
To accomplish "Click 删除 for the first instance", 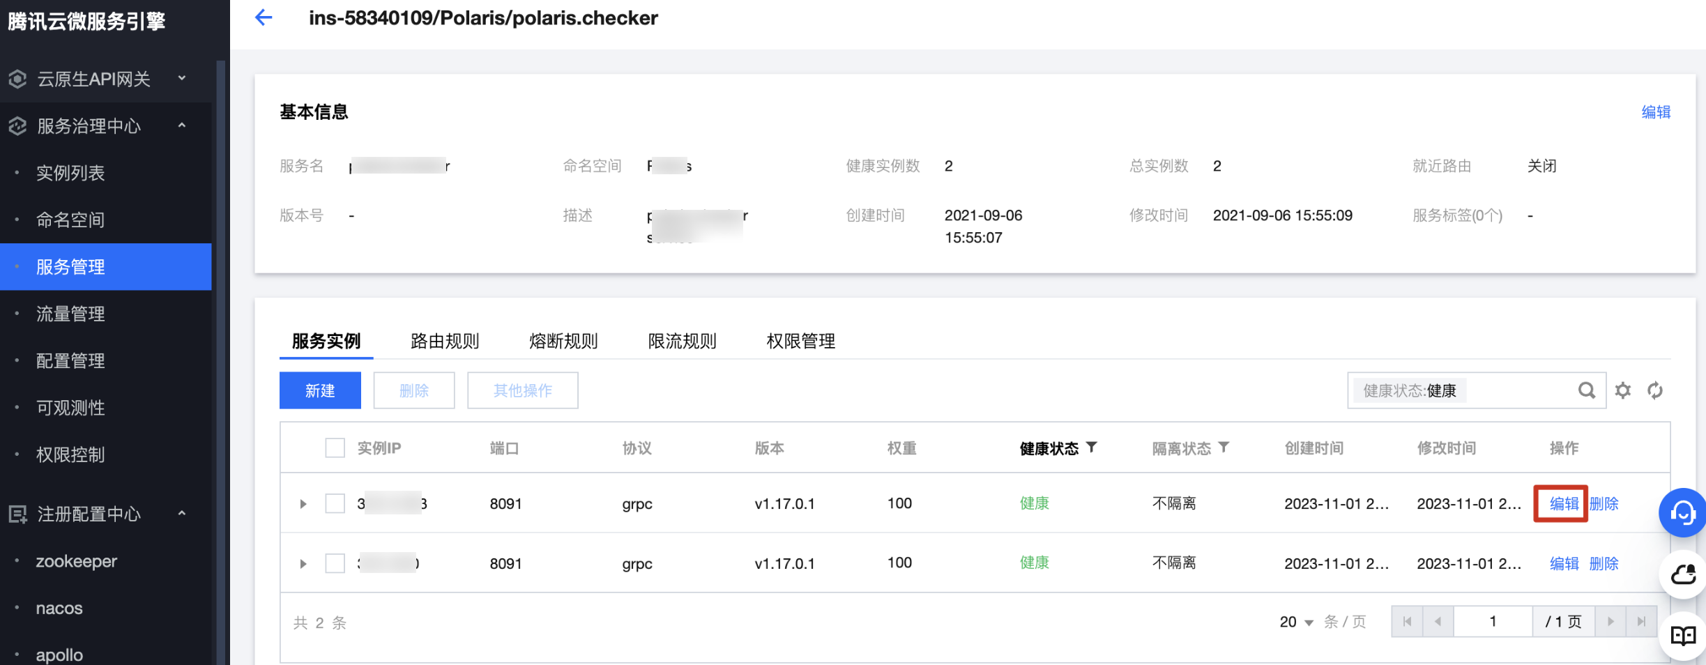I will [1604, 503].
